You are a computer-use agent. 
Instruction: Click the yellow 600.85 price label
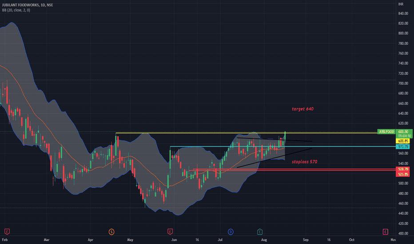[x=403, y=141]
